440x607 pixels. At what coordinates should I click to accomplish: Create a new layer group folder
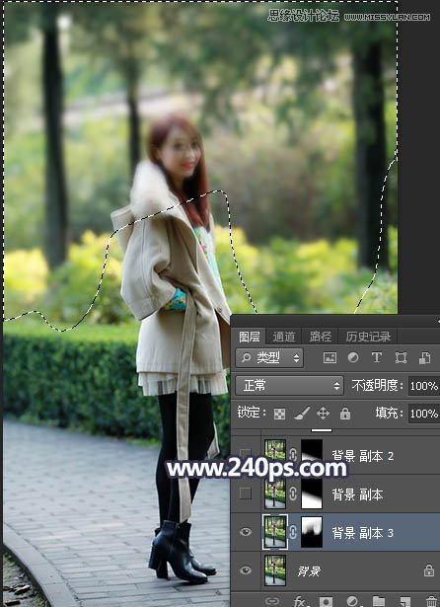379,601
